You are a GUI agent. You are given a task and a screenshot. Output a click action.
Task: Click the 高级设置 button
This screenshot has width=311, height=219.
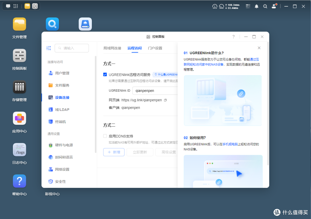(x=167, y=152)
